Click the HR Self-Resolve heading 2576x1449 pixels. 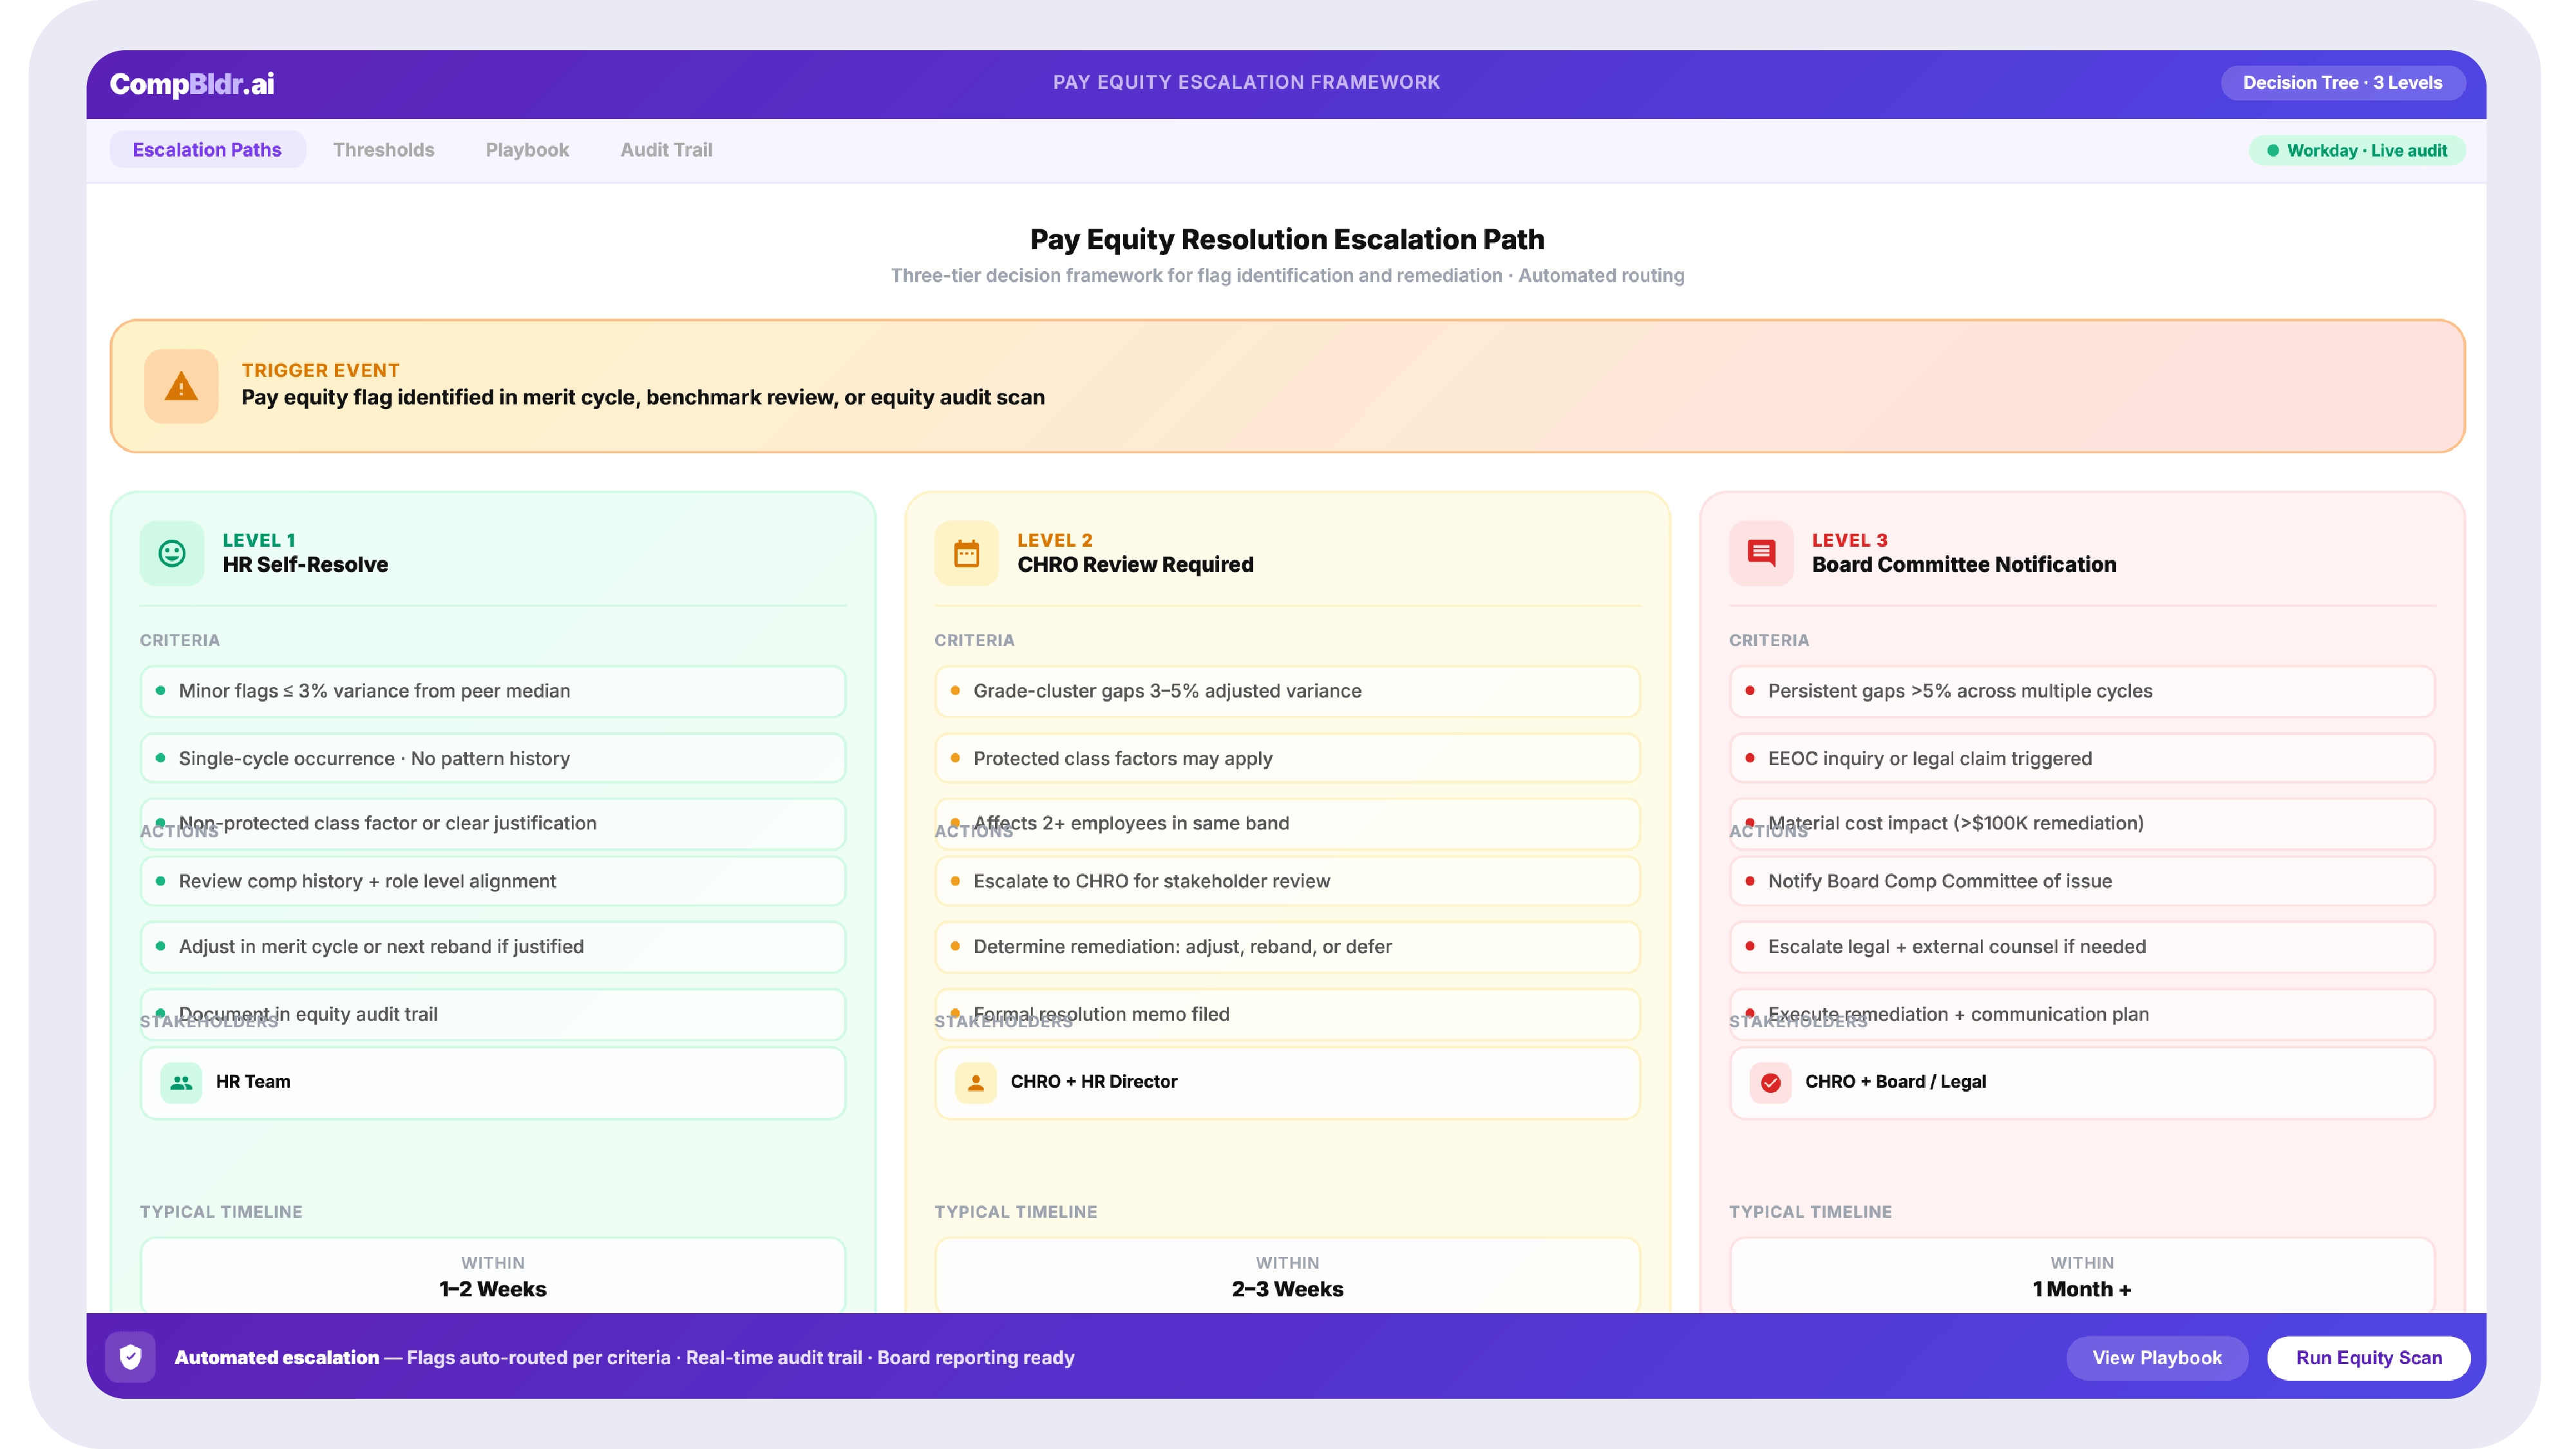[x=305, y=565]
